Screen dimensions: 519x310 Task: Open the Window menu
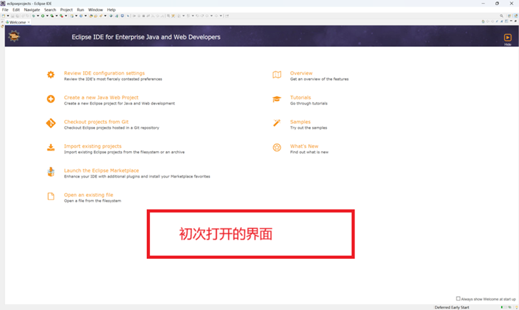(95, 9)
